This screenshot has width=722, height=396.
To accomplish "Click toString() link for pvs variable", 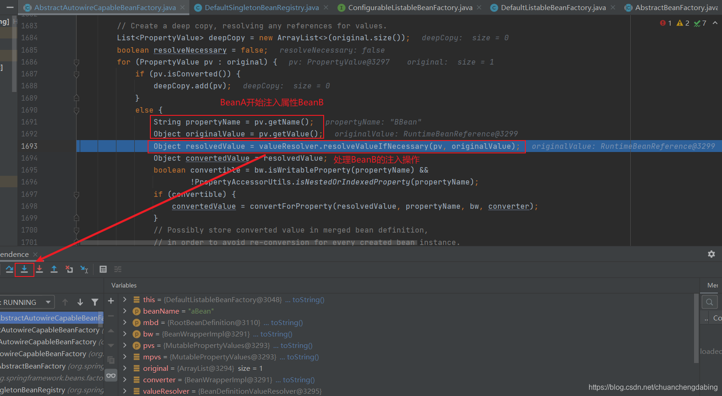I will click(297, 345).
